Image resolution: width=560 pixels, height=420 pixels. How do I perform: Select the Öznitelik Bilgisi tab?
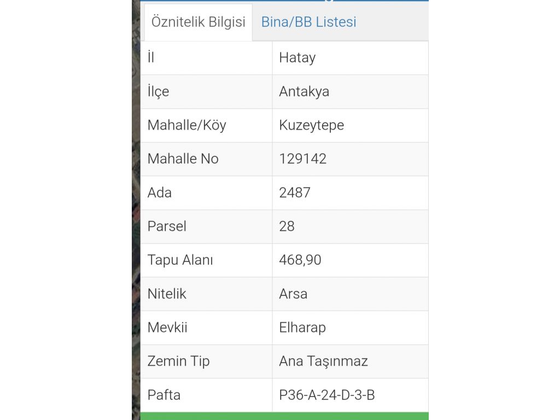(x=198, y=22)
